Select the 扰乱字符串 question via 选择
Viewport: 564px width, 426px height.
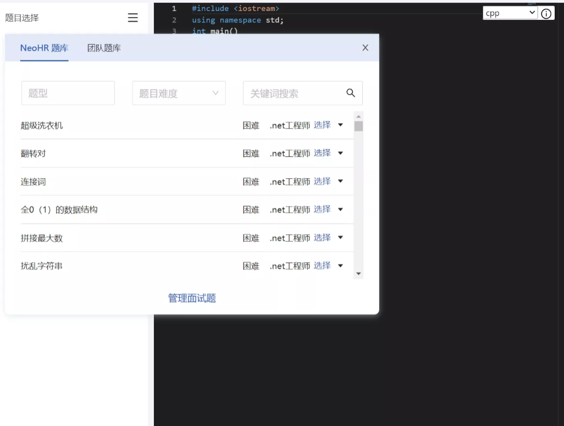(x=322, y=265)
